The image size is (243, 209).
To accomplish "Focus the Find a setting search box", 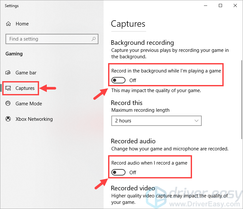I will (x=52, y=39).
